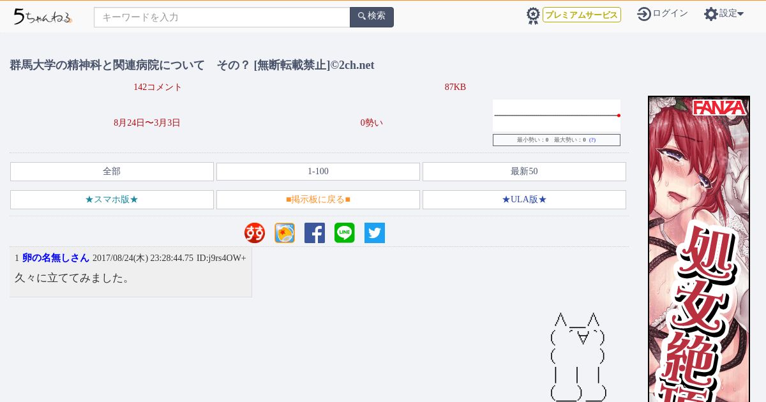Select post ID:j9rs4OW+ text
The width and height of the screenshot is (766, 402).
(222, 258)
